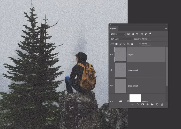Open the Soft Light blend mode dropdown
Screen dimensions: 181x129
tap(121, 39)
